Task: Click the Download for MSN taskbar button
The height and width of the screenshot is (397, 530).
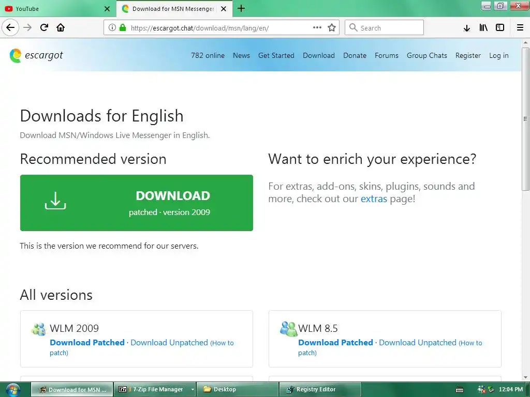Action: coord(72,390)
